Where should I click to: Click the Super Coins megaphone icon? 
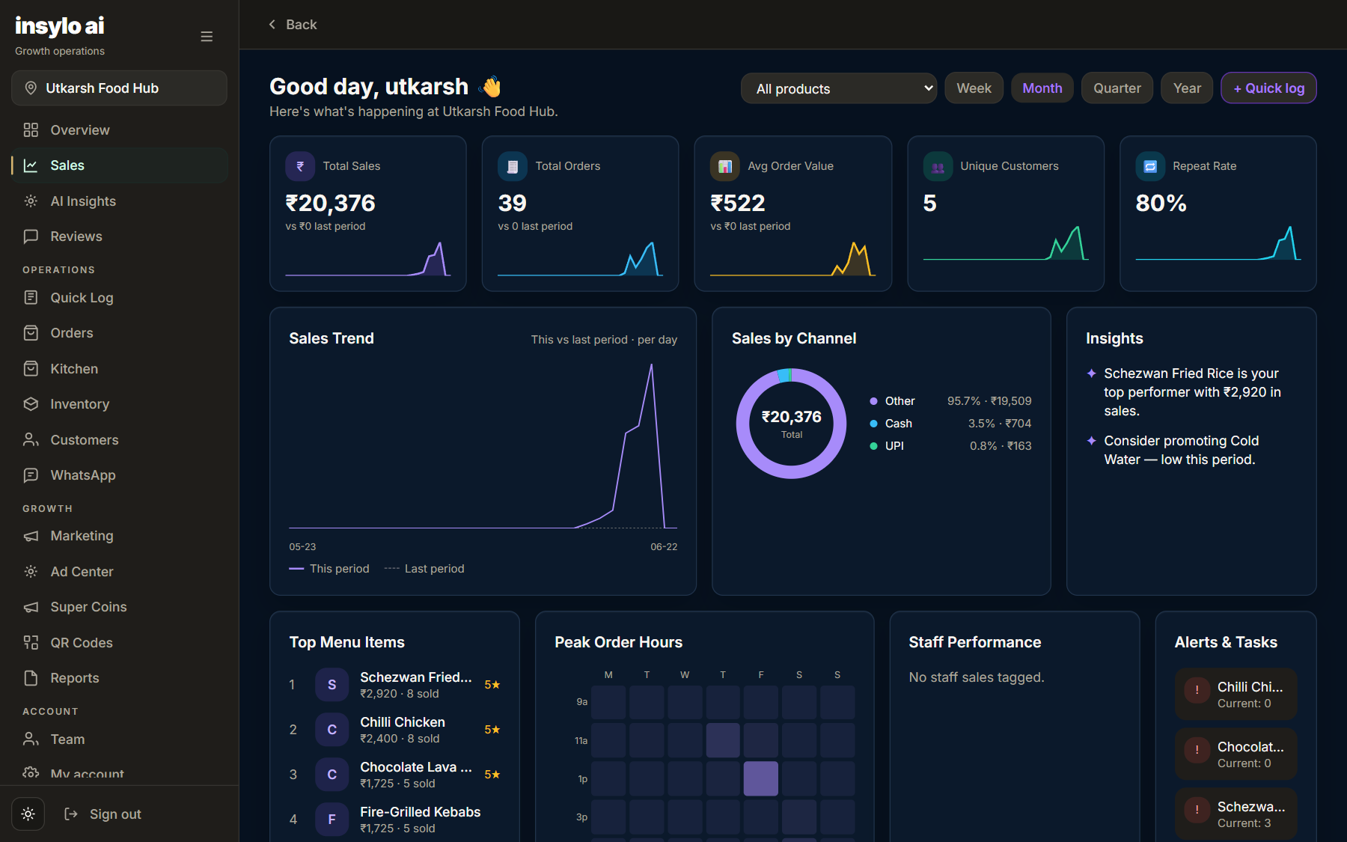click(x=31, y=607)
